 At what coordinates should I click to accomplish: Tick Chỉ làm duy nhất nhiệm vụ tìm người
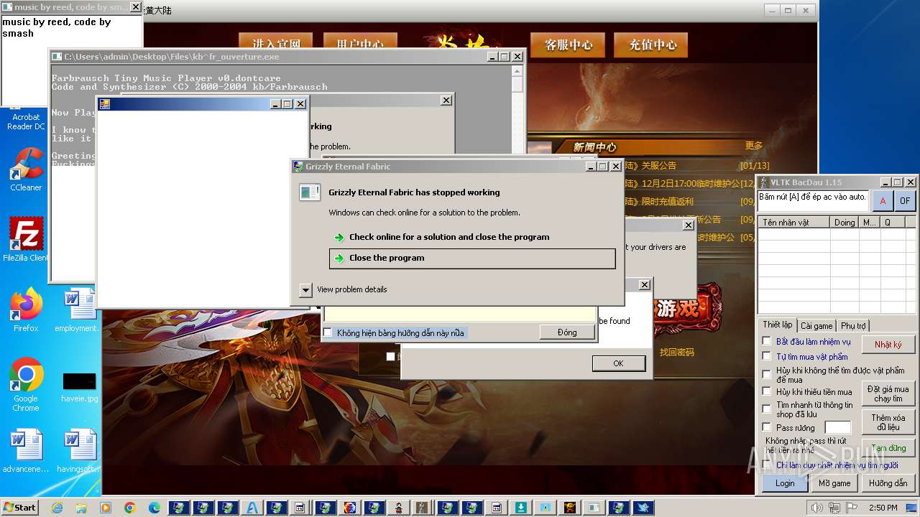point(766,465)
